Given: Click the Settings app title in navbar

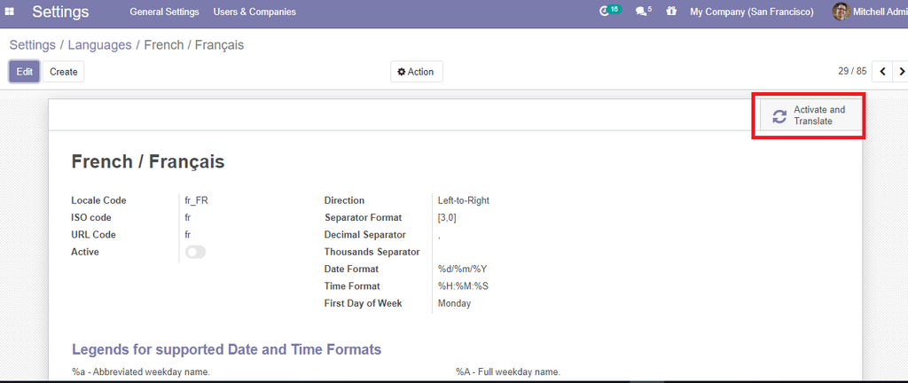Looking at the screenshot, I should [x=60, y=12].
